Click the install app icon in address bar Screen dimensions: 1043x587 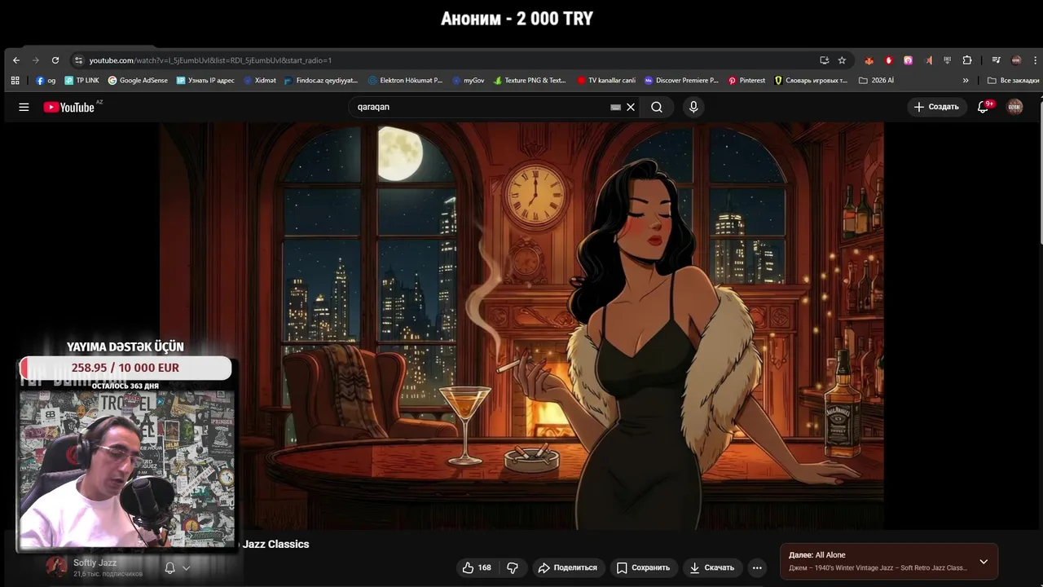[x=825, y=60]
